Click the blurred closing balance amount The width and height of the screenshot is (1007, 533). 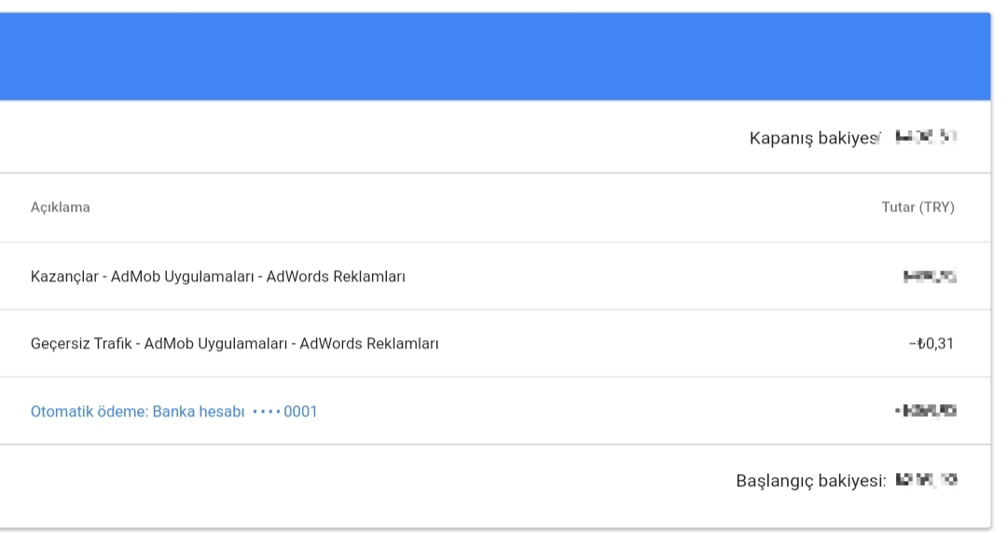tap(926, 137)
